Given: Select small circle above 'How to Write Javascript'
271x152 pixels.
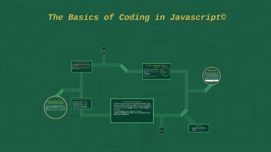Looking at the screenshot, I should [x=104, y=51].
